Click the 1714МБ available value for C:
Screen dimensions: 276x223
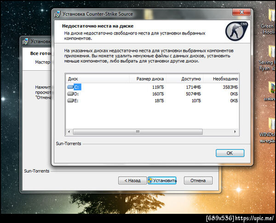pos(194,87)
